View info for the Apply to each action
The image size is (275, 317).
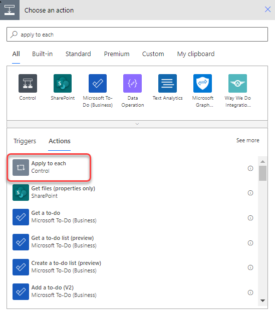click(x=250, y=168)
